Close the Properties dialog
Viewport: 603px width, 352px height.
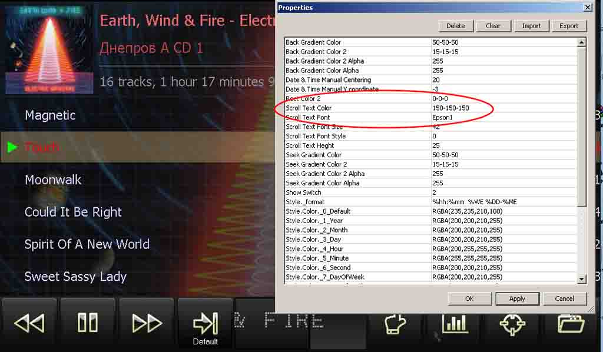pos(588,7)
